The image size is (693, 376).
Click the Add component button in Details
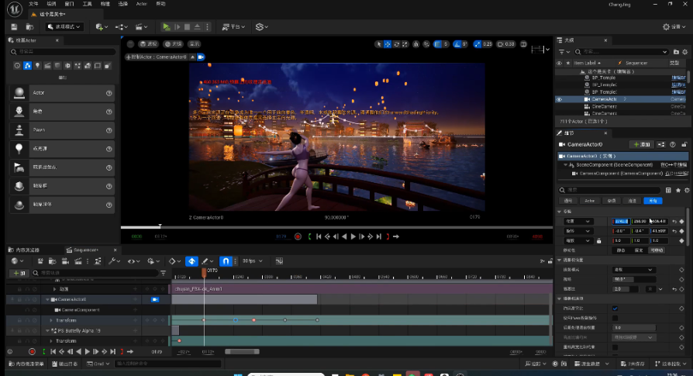[x=641, y=144]
